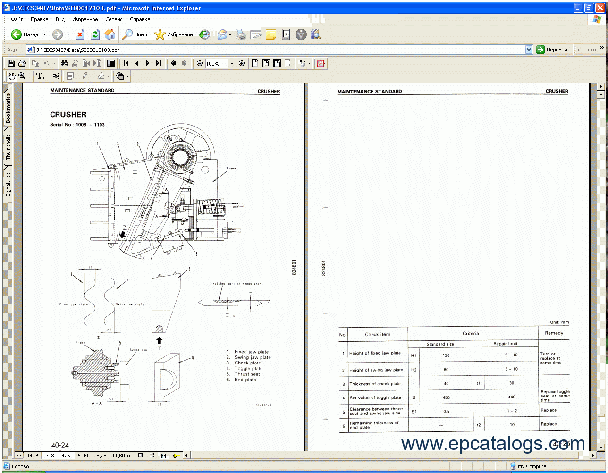
Task: Open the zoom percentage dropdown arrow
Action: click(232, 63)
